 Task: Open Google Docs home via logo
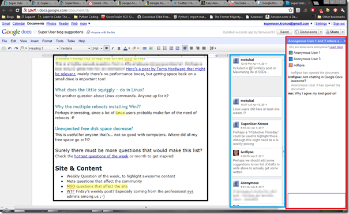click(17, 32)
